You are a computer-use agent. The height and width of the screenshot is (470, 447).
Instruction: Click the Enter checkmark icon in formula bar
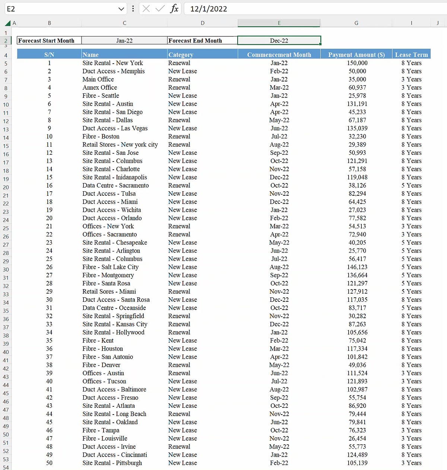coord(159,9)
